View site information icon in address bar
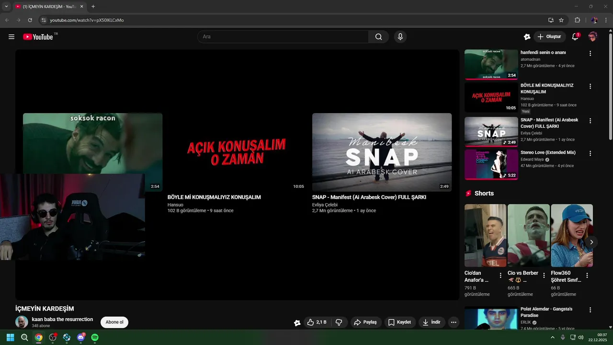The image size is (613, 345). (x=44, y=20)
